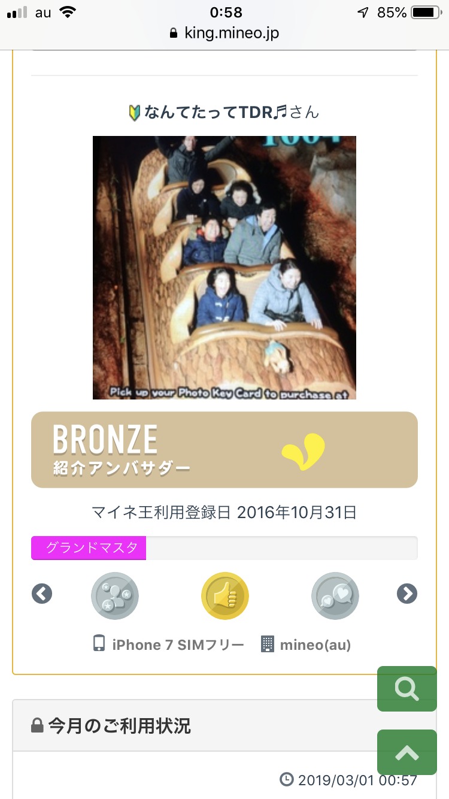The width and height of the screenshot is (449, 799).
Task: Tap the なんてたってTDR username
Action: point(224,112)
